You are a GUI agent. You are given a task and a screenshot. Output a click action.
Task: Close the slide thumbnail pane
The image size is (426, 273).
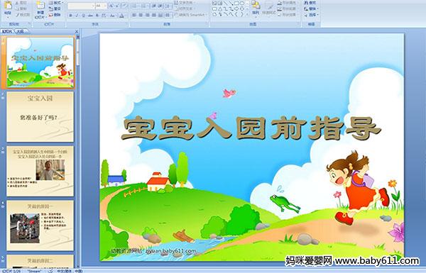[x=77, y=31]
